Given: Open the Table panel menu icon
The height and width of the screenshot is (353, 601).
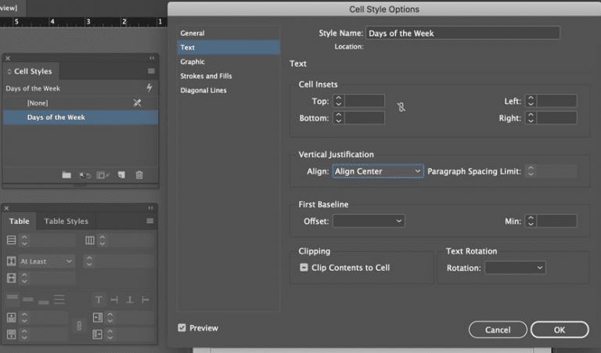Looking at the screenshot, I should point(150,222).
